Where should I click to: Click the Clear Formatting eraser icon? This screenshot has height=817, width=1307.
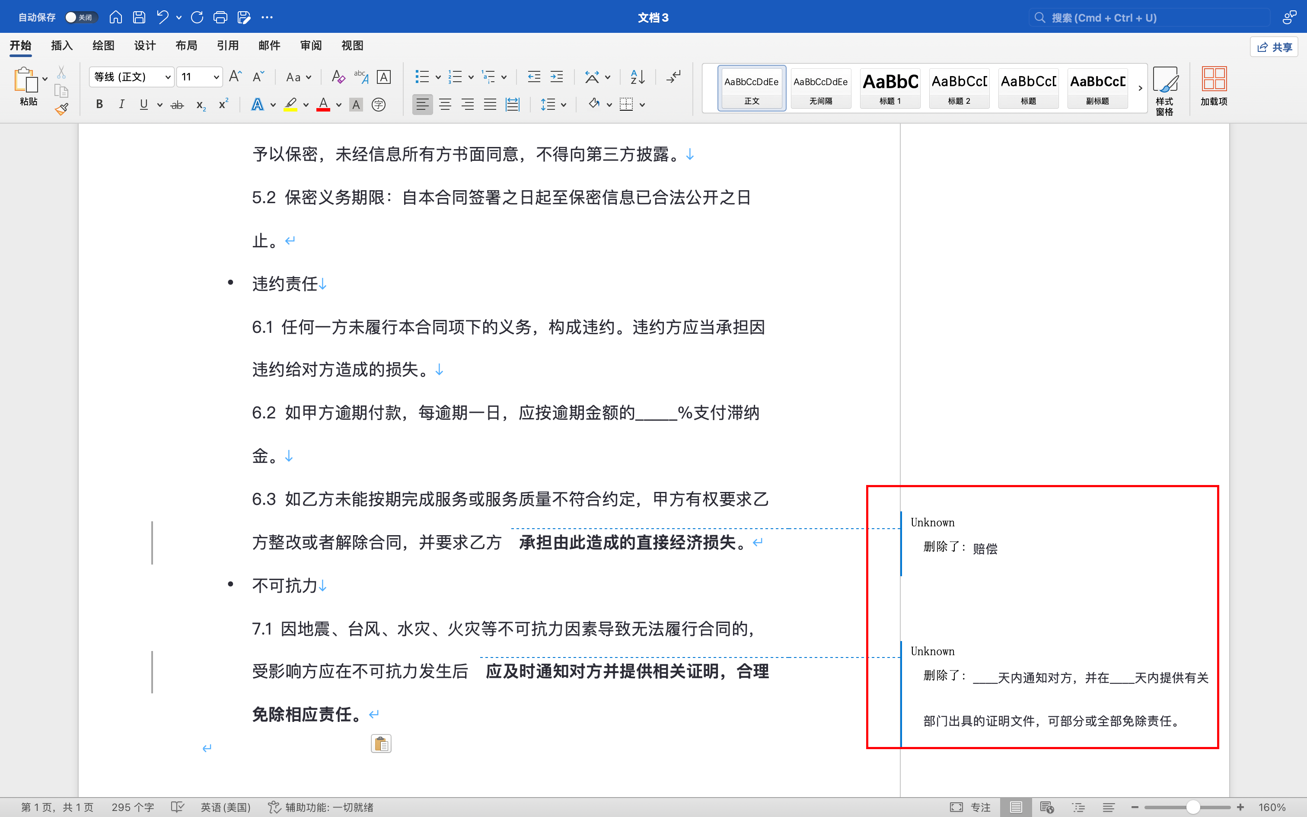[x=338, y=77]
